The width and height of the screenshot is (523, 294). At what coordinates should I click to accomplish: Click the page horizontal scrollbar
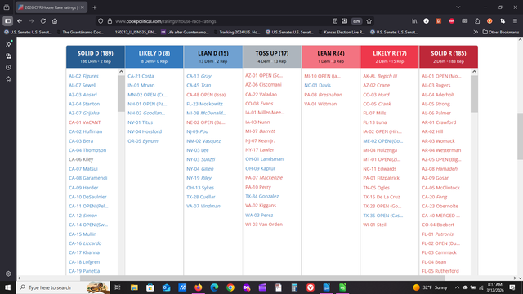coord(262,278)
